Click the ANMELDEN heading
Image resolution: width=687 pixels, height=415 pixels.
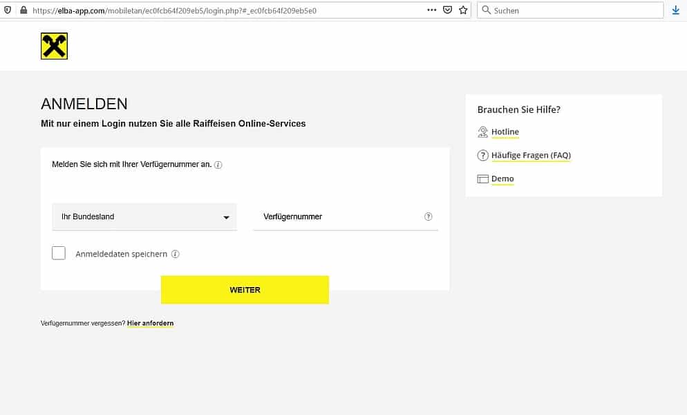84,104
